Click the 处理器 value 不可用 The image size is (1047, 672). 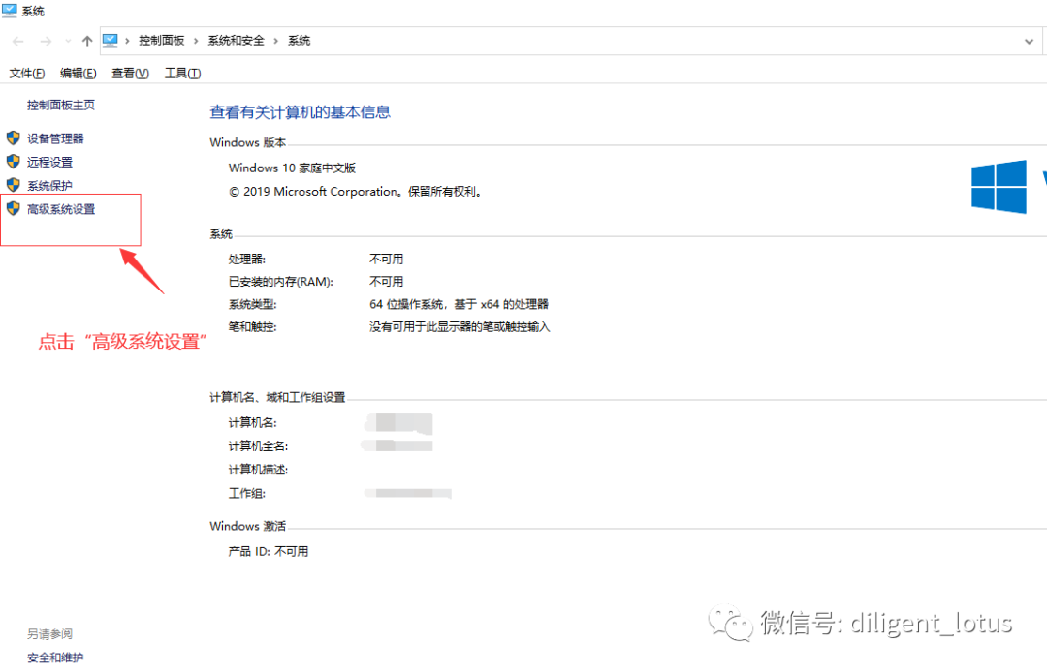[387, 259]
